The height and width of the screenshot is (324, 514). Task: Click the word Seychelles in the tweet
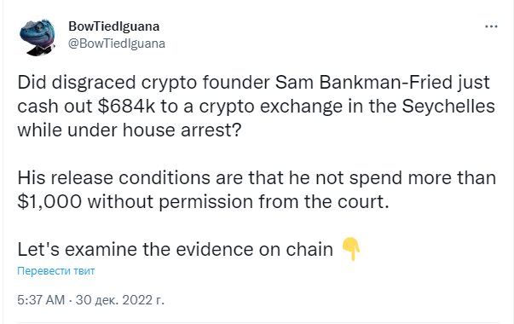(448, 107)
